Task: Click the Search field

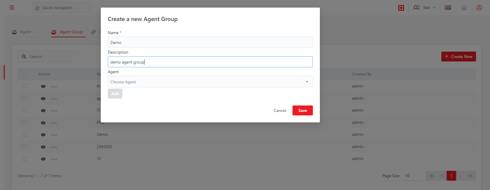Action: (x=48, y=57)
